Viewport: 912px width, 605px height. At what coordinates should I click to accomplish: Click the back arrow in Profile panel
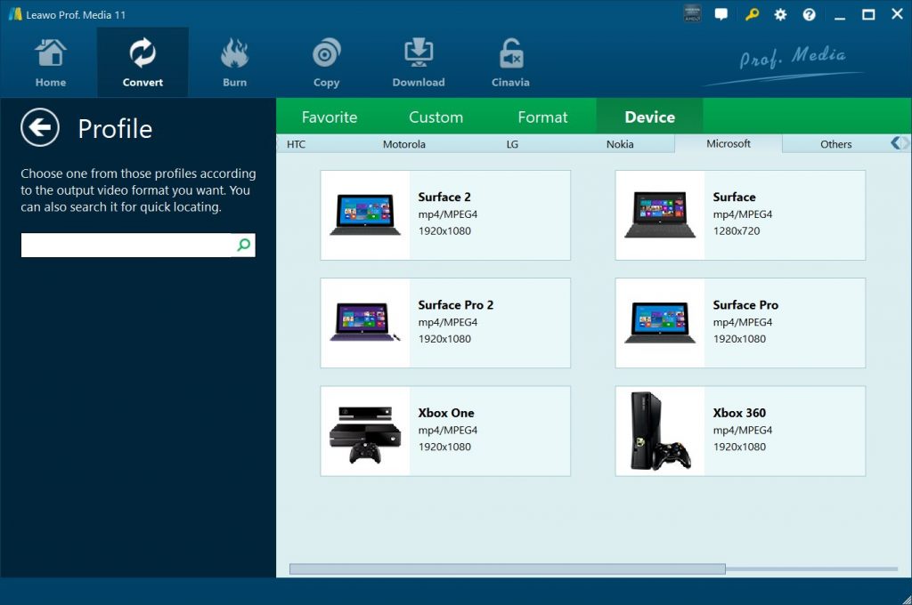pyautogui.click(x=39, y=127)
